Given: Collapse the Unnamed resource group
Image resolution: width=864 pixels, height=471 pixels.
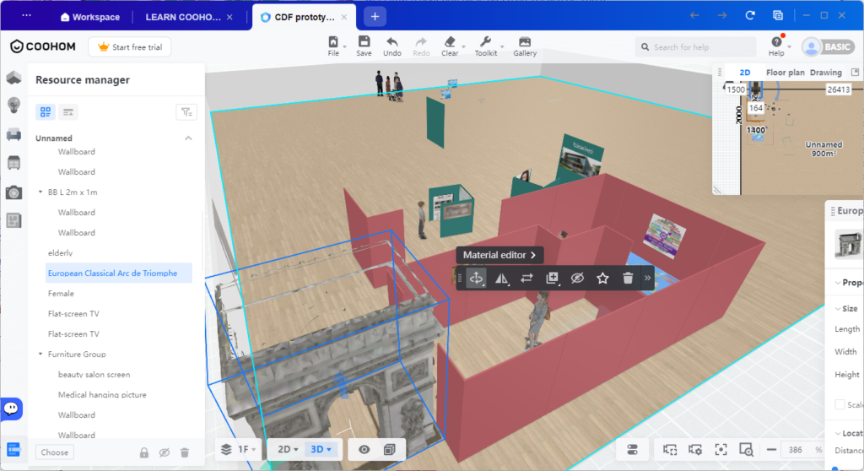Looking at the screenshot, I should pos(188,138).
